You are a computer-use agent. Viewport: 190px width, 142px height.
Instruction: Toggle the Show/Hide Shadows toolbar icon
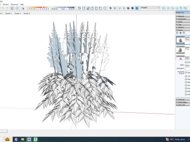coord(23,8)
